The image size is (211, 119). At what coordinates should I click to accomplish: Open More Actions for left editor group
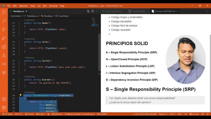[x=97, y=11]
